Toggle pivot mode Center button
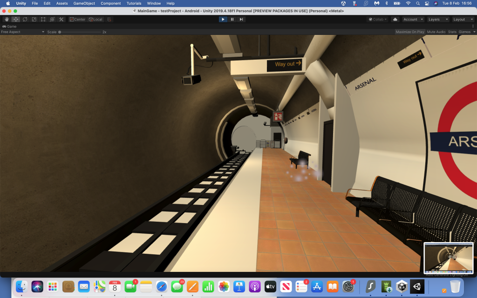The width and height of the screenshot is (477, 298). pyautogui.click(x=78, y=19)
